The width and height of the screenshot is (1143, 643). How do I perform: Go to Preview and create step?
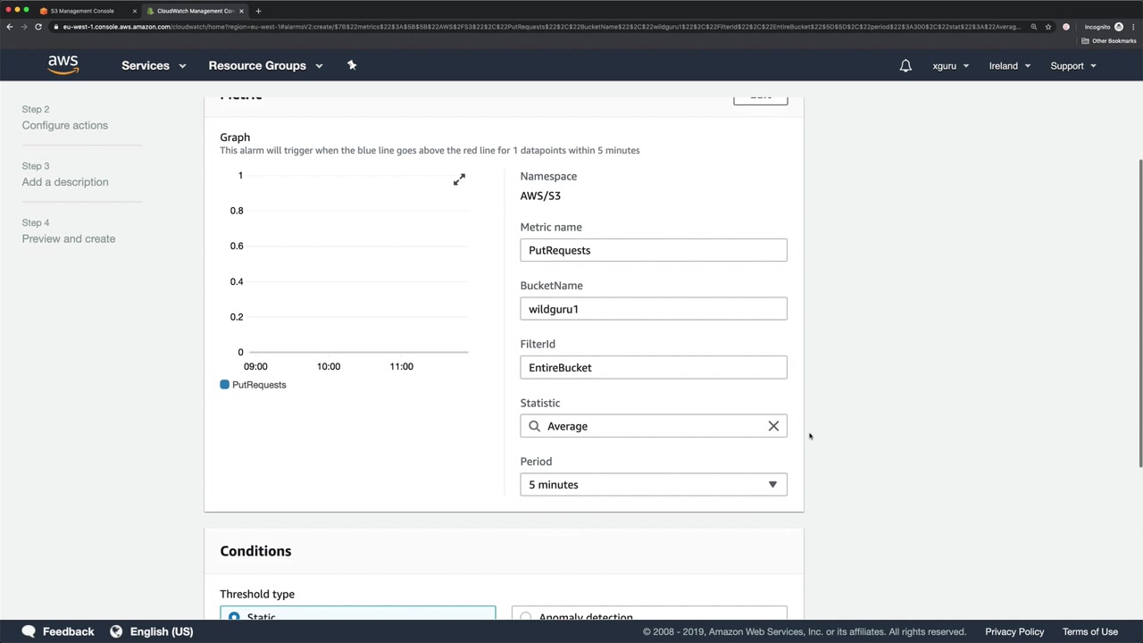[69, 238]
